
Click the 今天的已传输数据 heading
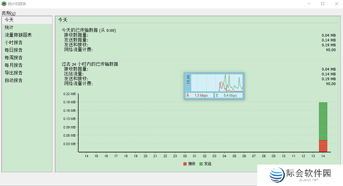pyautogui.click(x=89, y=30)
